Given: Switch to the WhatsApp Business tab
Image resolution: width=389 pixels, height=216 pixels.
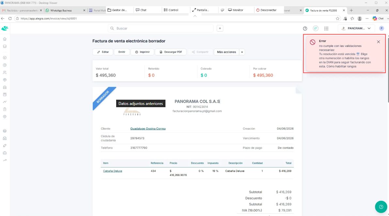Looking at the screenshot, I should (x=64, y=10).
